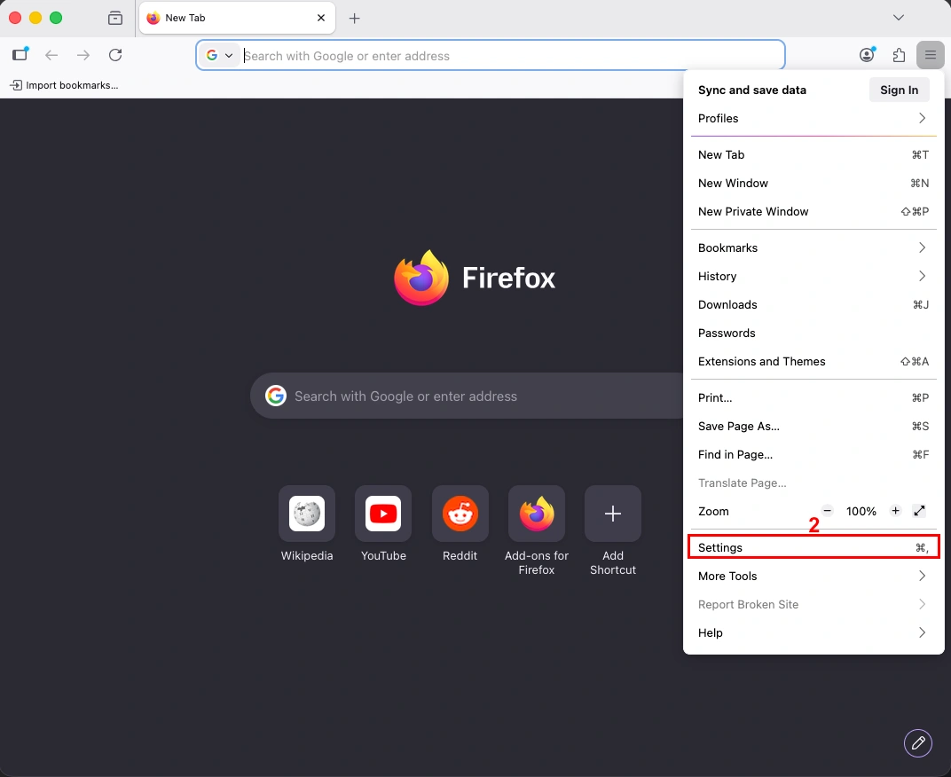Expand the Help submenu
Image resolution: width=951 pixels, height=777 pixels.
click(813, 632)
